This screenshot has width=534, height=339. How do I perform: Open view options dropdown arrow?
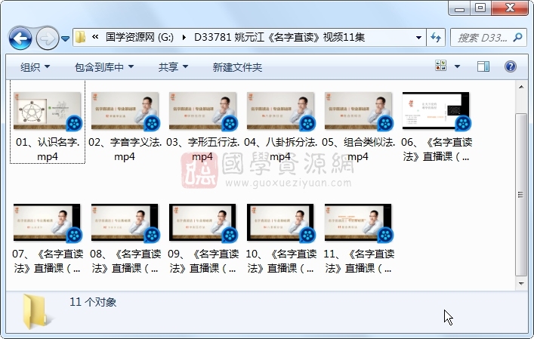458,66
